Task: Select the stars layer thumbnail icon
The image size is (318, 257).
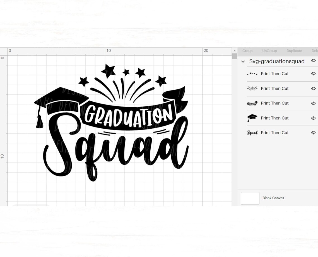Action: 252,74
